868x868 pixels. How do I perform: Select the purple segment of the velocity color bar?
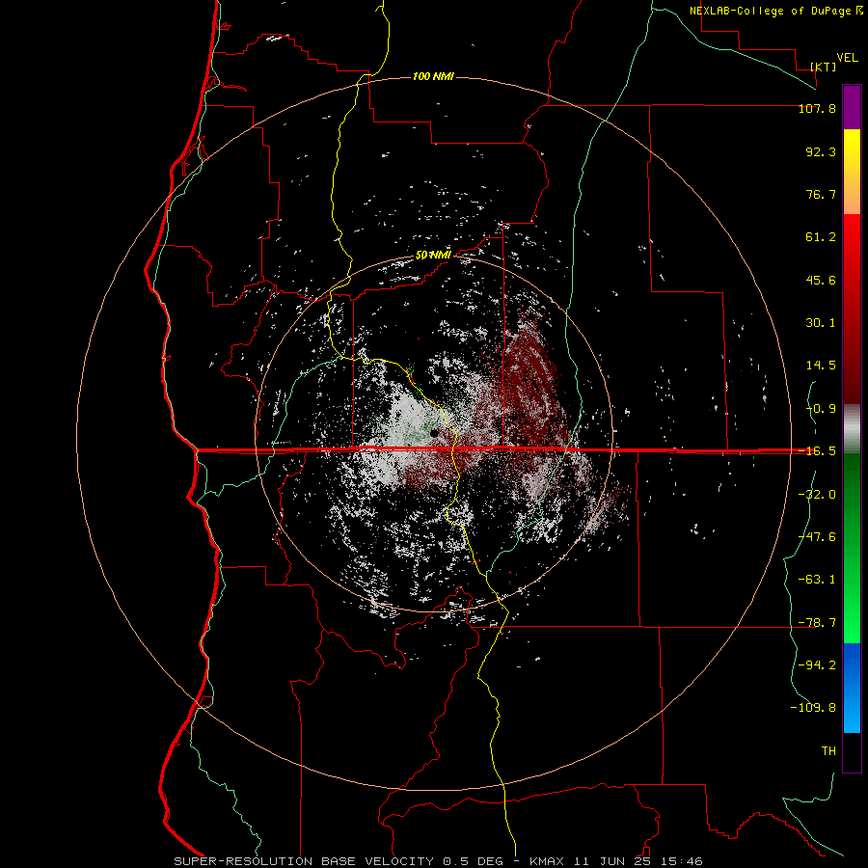(852, 107)
